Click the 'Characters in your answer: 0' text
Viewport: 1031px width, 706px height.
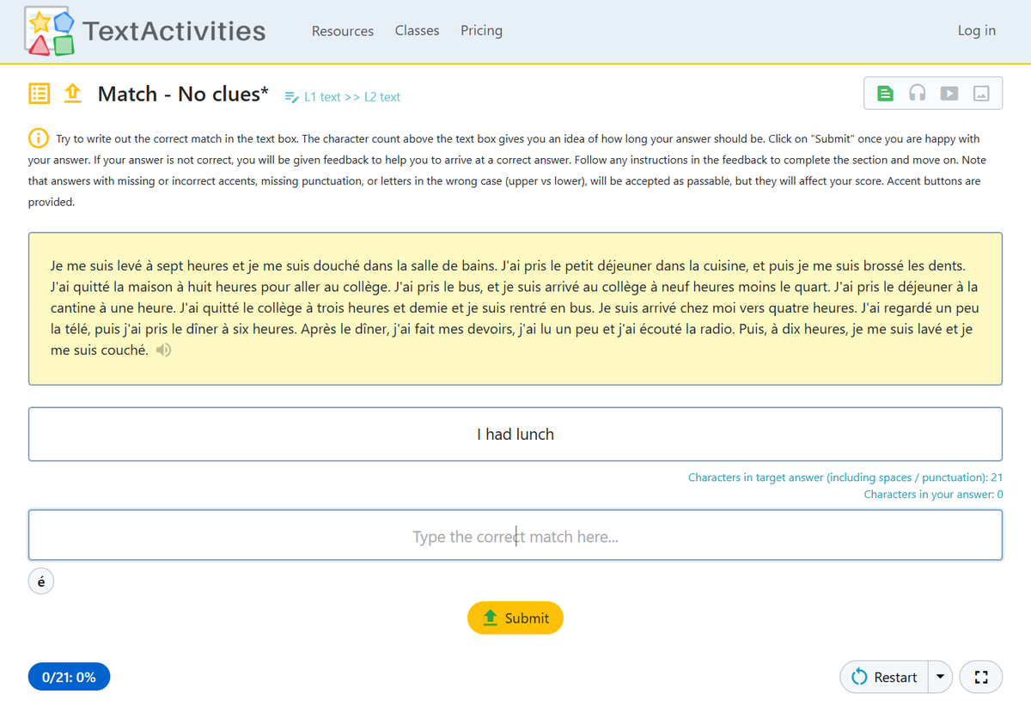(933, 495)
